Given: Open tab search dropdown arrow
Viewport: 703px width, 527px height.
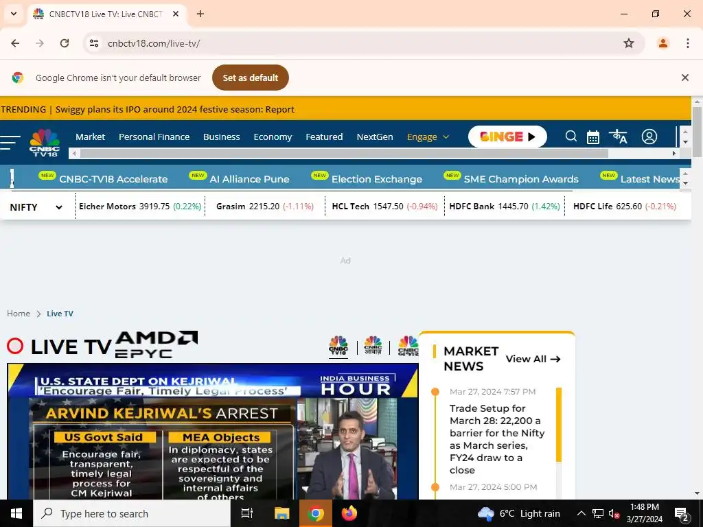Looking at the screenshot, I should 14,14.
